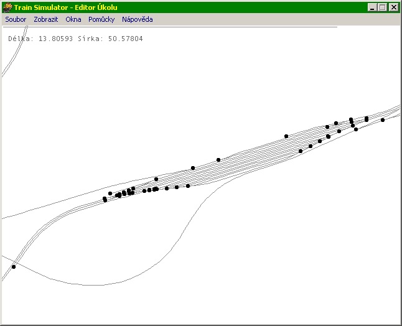Screen dimensions: 402x326
Task: Maximize the editor window
Action: pyautogui.click(x=382, y=7)
